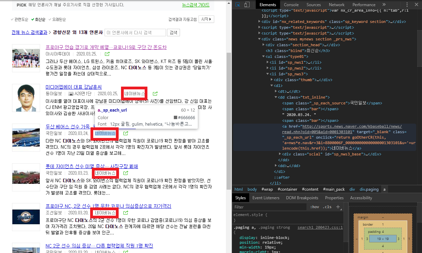422x253 pixels.
Task: Open the DOM Breakpoints pane tab
Action: (x=302, y=198)
